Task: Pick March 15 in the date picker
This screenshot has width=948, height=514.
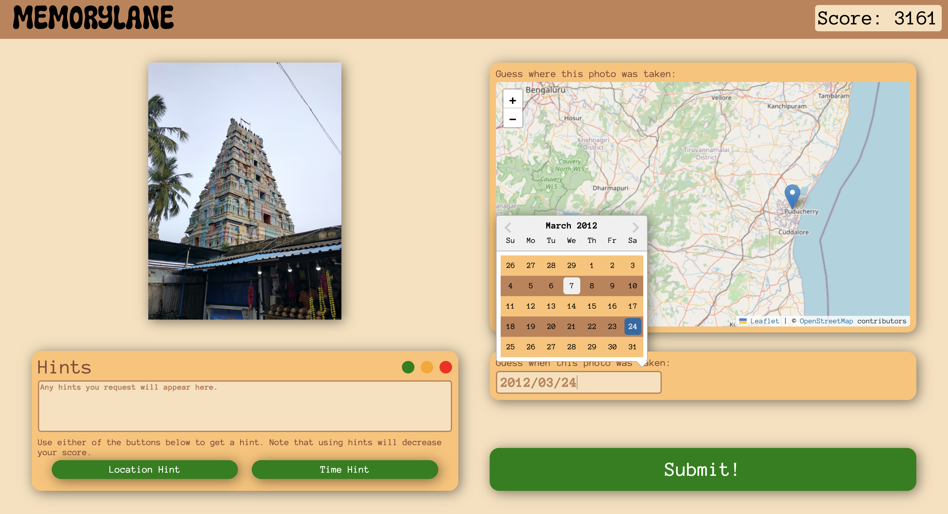Action: [591, 306]
